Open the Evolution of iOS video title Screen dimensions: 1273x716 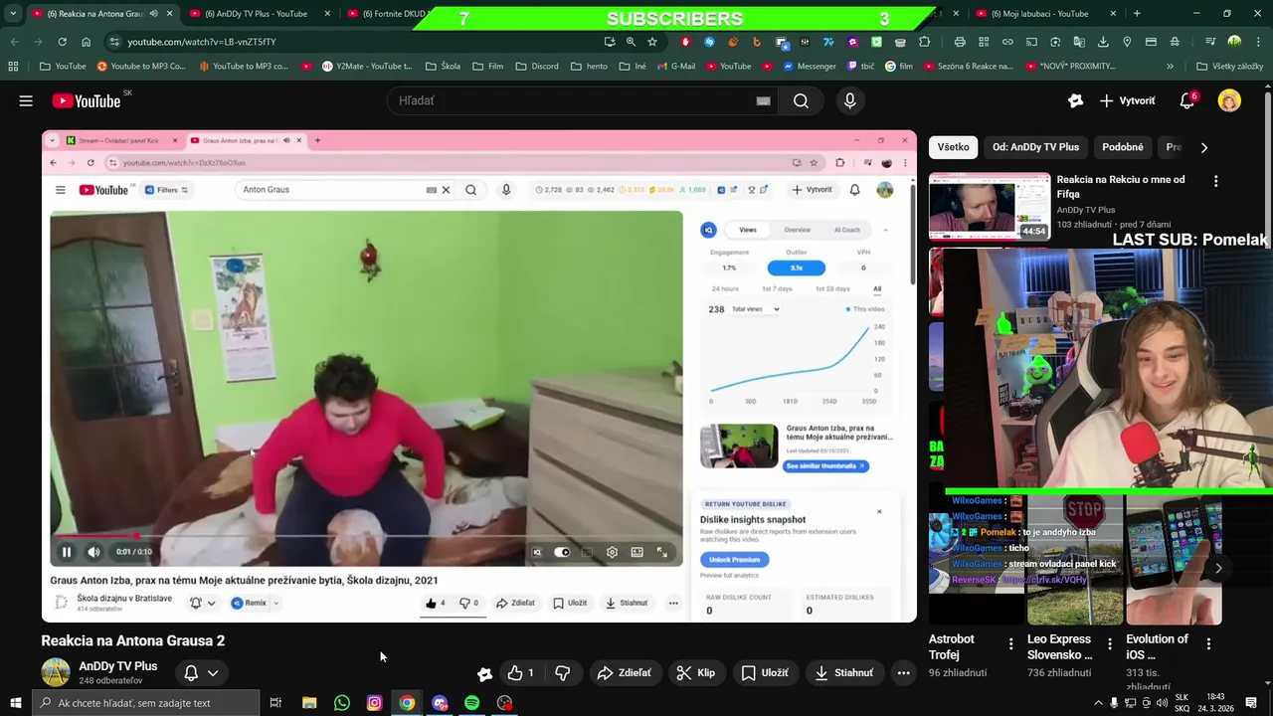pos(1157,646)
